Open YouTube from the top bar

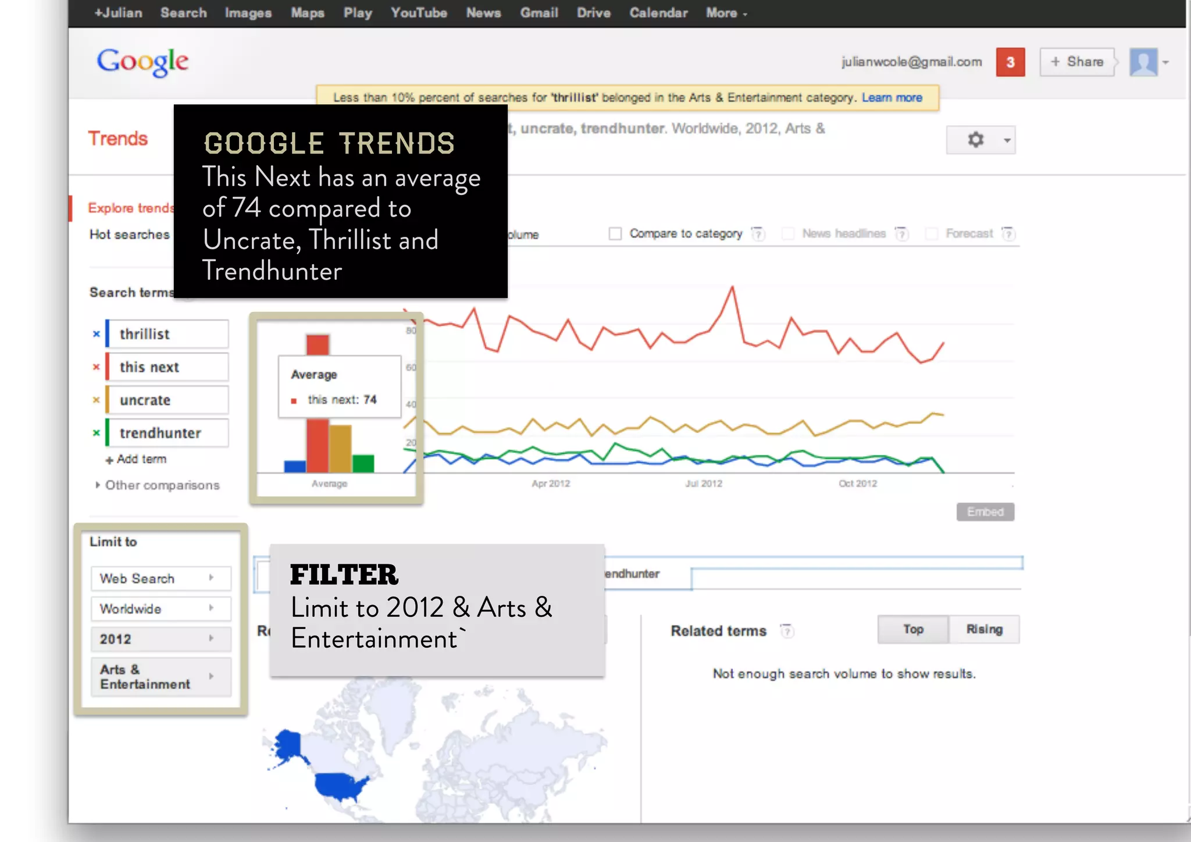(419, 13)
